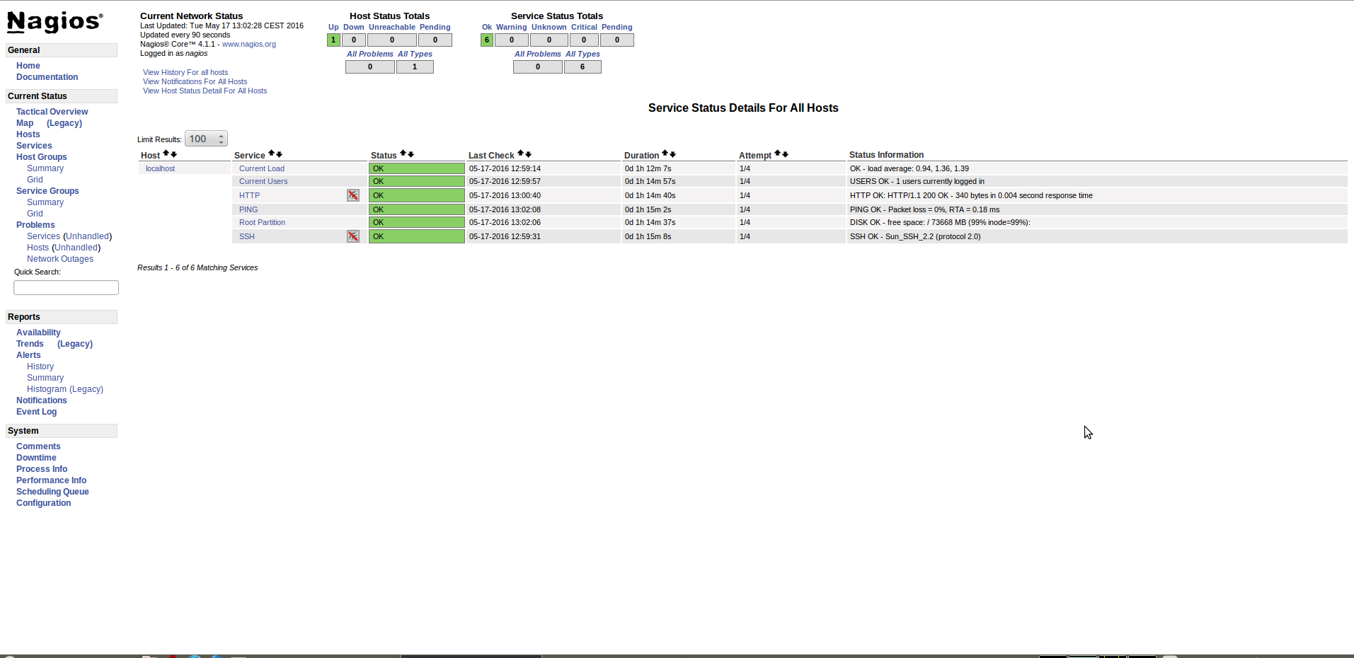Click the www.nagios.org link
Viewport: 1354px width, 658px height.
coord(249,44)
